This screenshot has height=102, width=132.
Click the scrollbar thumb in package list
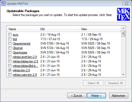123,34
